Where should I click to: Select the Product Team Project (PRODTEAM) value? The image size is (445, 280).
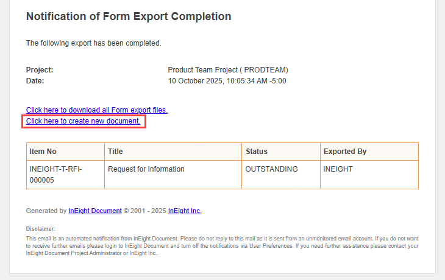[227, 70]
